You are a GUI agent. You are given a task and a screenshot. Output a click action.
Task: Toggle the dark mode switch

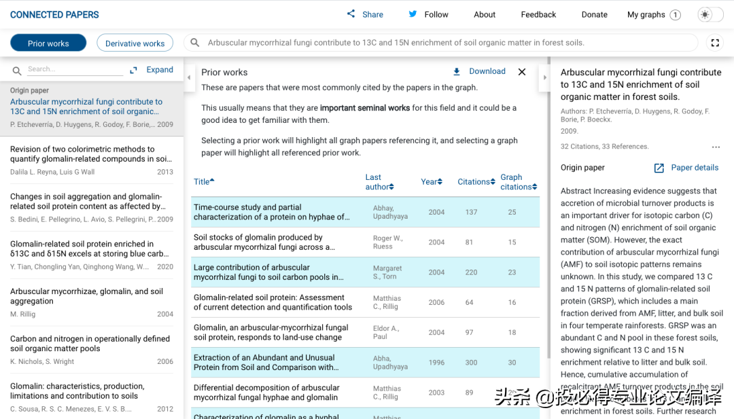click(x=710, y=14)
